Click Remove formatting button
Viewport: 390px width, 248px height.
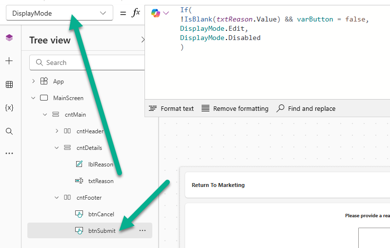[x=235, y=108]
